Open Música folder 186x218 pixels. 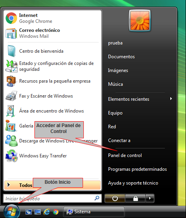point(116,84)
